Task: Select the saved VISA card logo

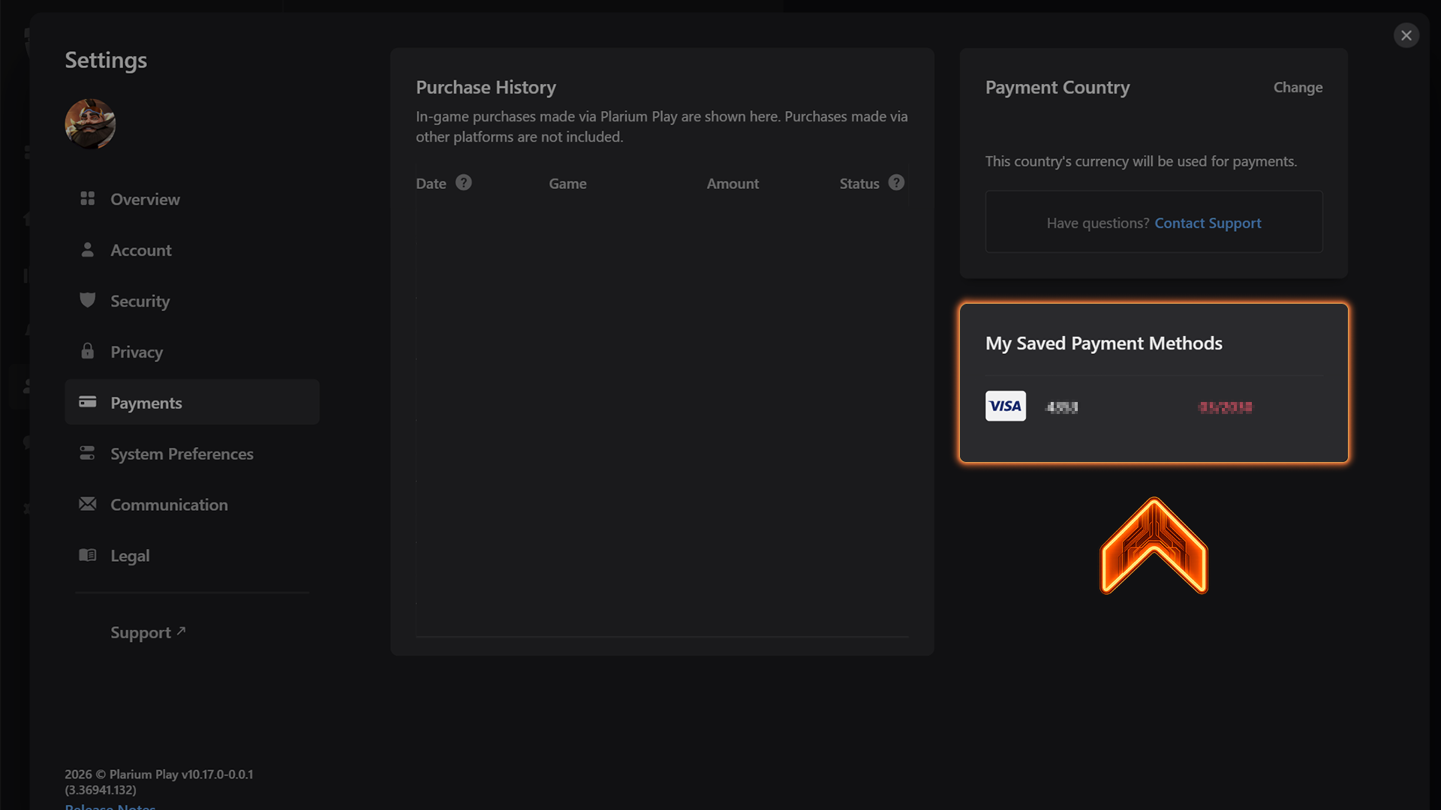Action: [1006, 406]
